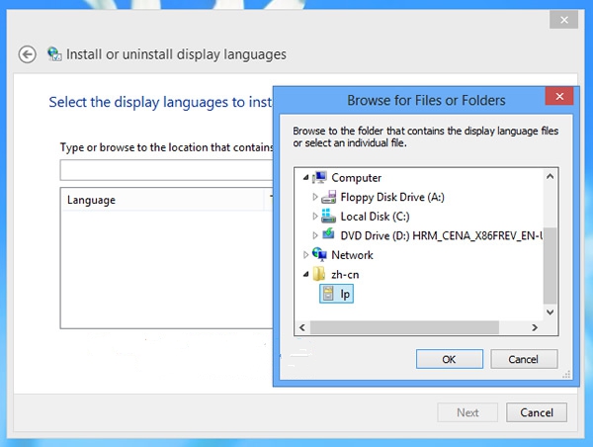Viewport: 593px width, 447px height.
Task: Click Cancel at the bottom of the wizard
Action: click(536, 412)
